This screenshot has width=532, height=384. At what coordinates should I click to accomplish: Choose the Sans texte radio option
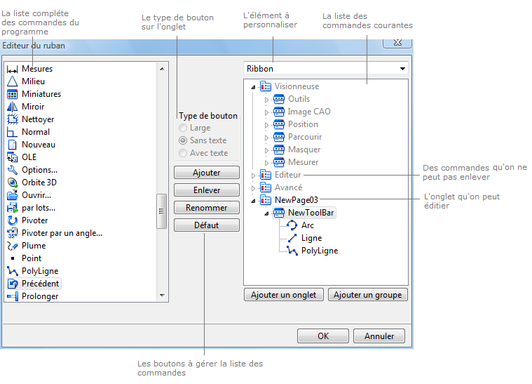coord(184,140)
